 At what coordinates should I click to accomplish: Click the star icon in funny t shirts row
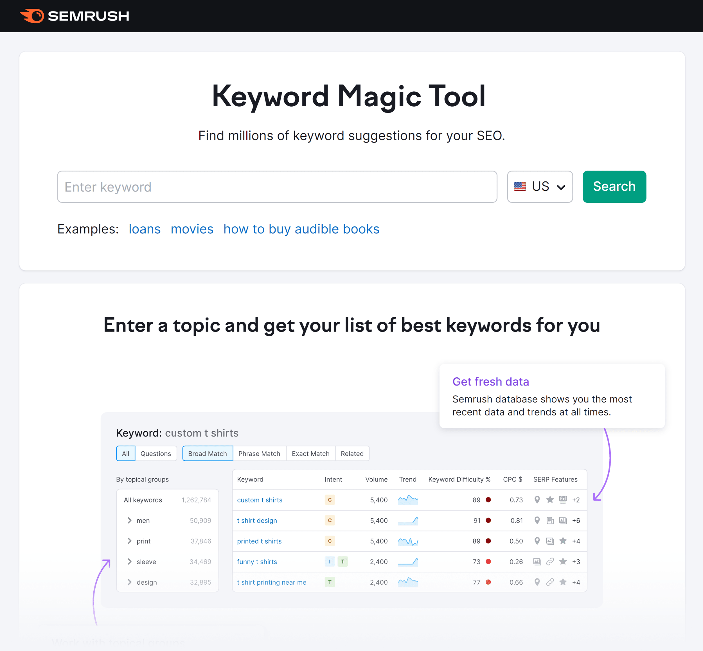pyautogui.click(x=563, y=561)
